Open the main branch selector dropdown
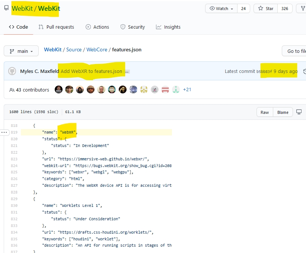Image resolution: width=306 pixels, height=253 pixels. (21, 51)
